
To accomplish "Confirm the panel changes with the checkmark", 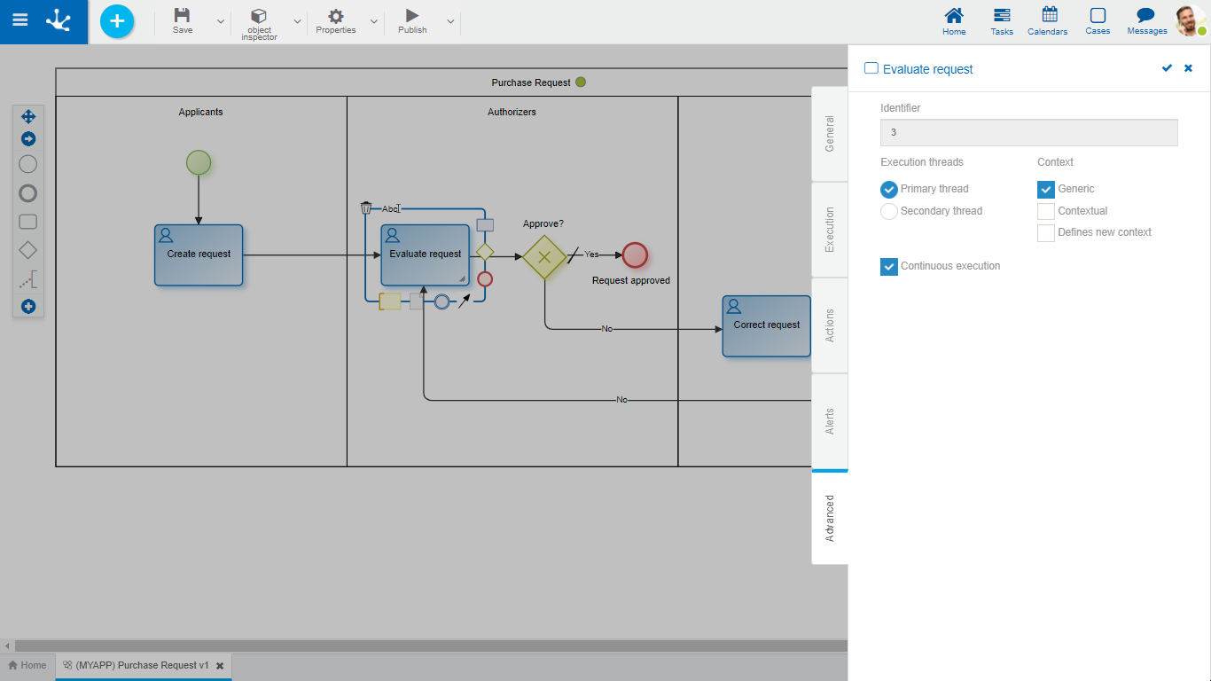I will pos(1167,68).
